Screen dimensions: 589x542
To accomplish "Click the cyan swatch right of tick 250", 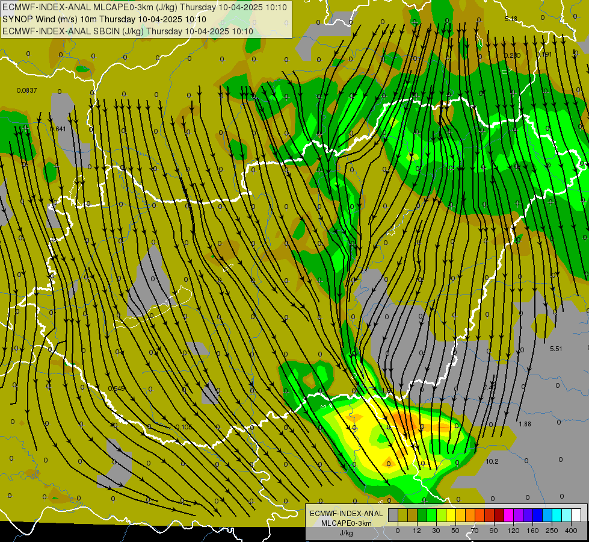I will pyautogui.click(x=557, y=515).
